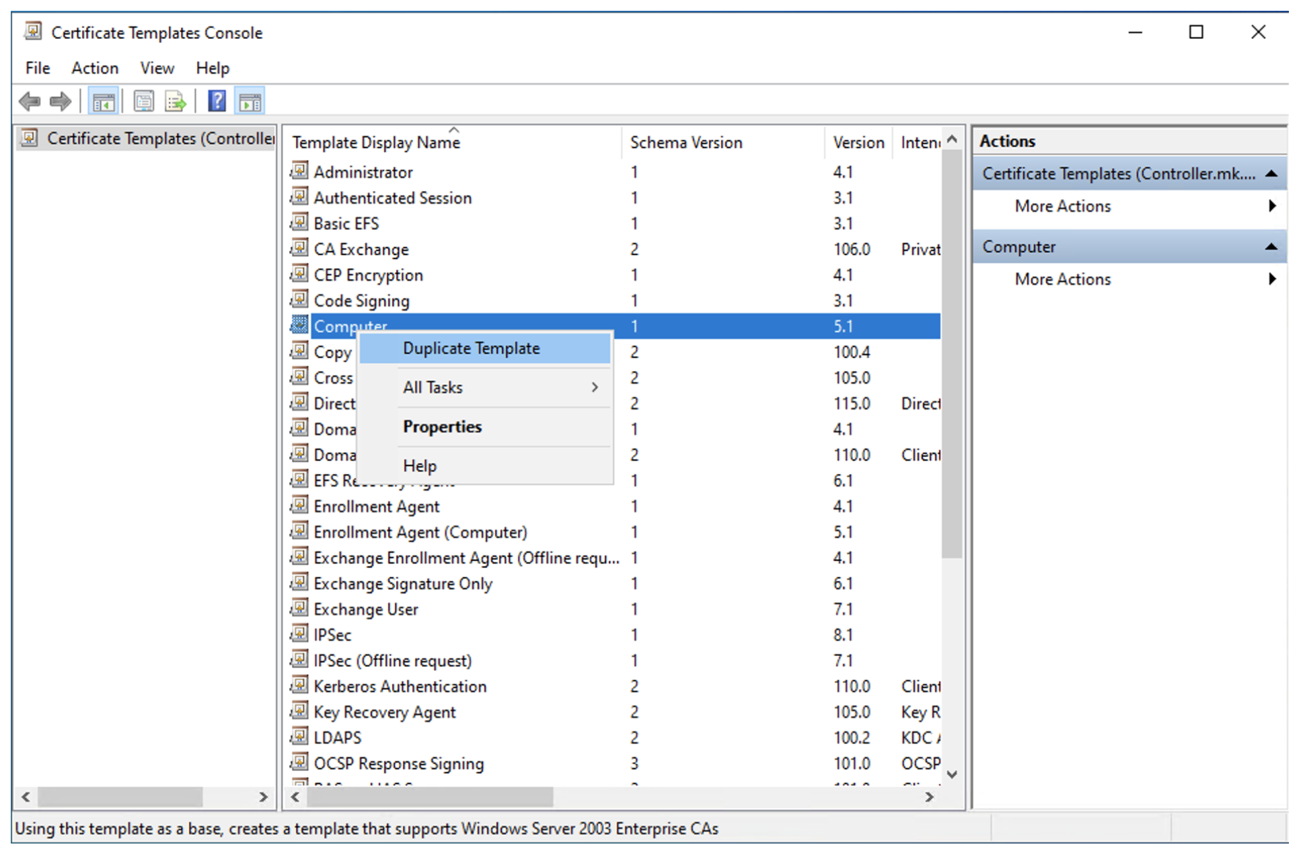Screen dimensions: 1299x859
Task: Click template list horizontal scrollbar right arrow
Action: point(930,797)
